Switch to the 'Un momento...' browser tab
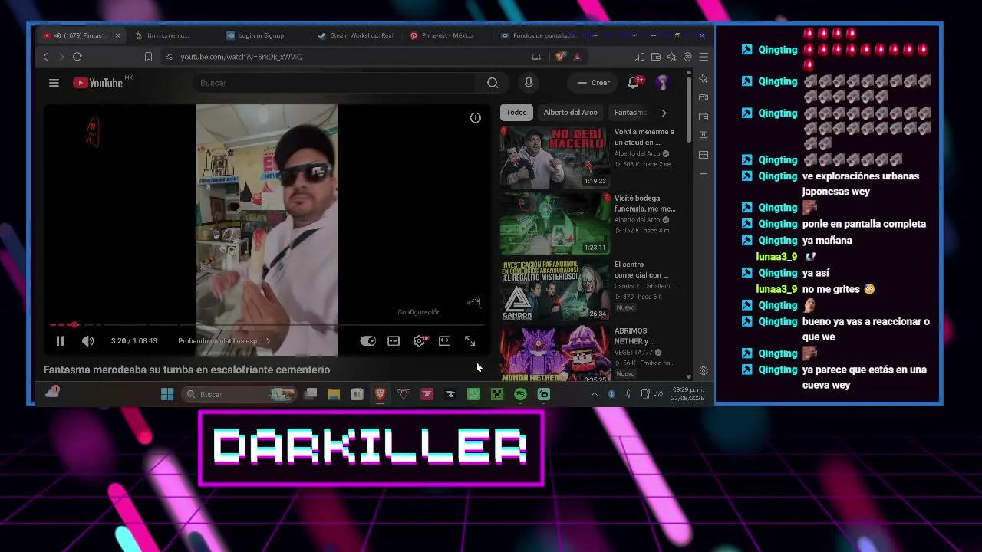 tap(167, 35)
